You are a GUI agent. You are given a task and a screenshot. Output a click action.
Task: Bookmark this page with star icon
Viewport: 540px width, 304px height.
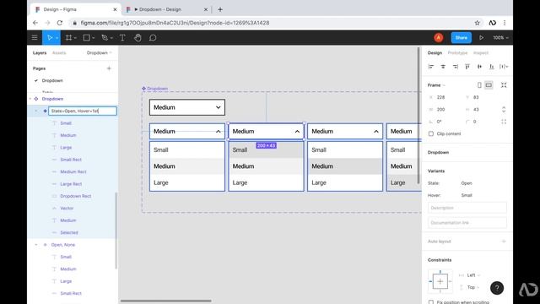coord(477,23)
